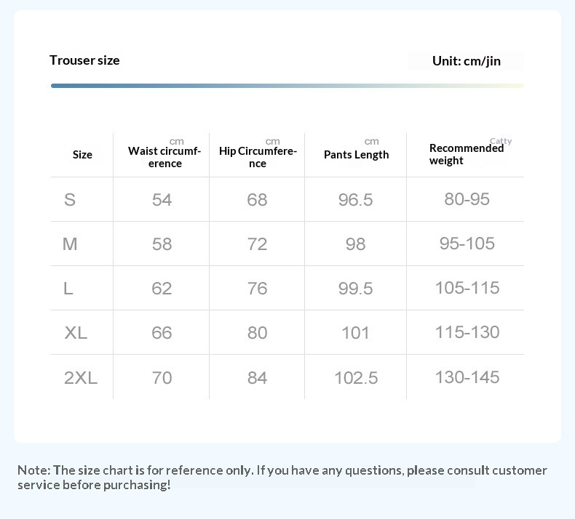575x519 pixels.
Task: Select the L size row label
Action: (68, 289)
